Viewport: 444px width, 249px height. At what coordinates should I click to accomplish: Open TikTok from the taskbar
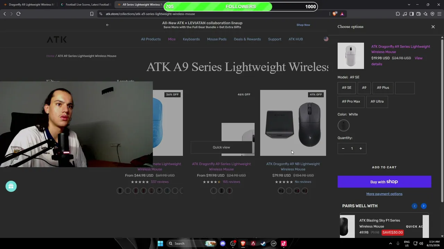(284, 243)
